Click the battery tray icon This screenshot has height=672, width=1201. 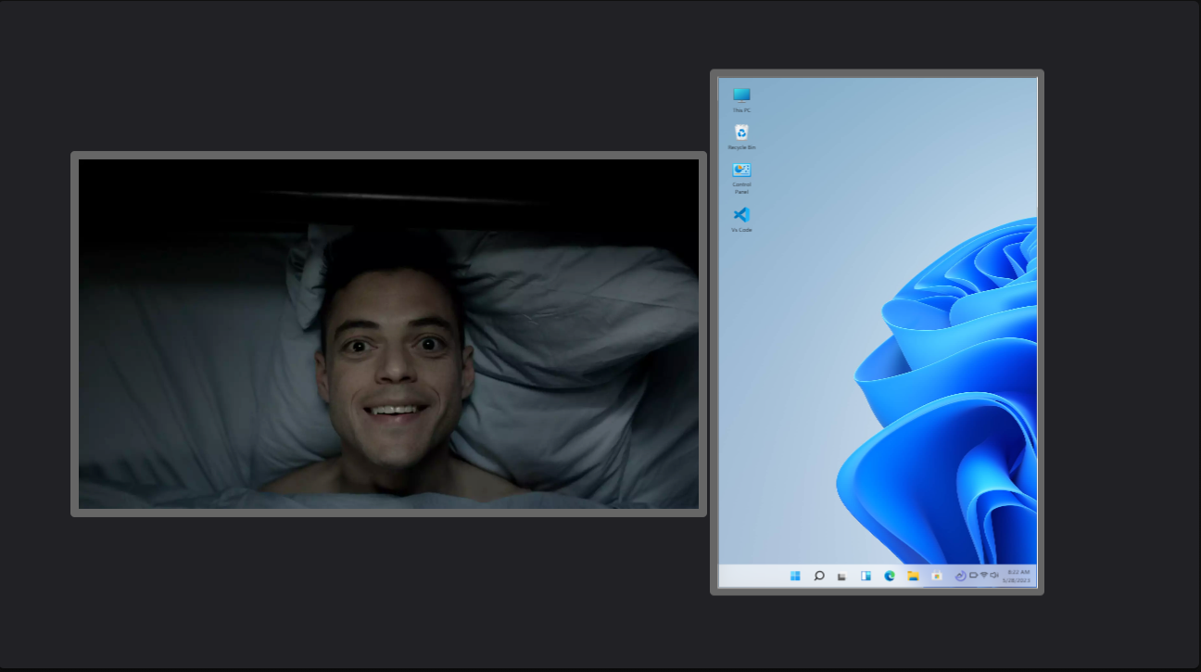pos(973,575)
